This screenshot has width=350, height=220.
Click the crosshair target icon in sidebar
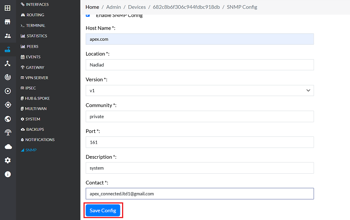tap(8, 105)
